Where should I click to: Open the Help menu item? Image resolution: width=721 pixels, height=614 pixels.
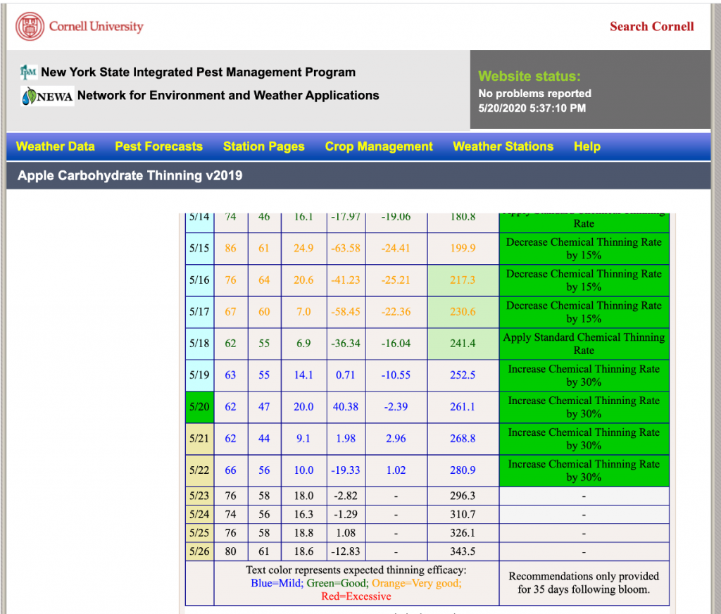[587, 146]
